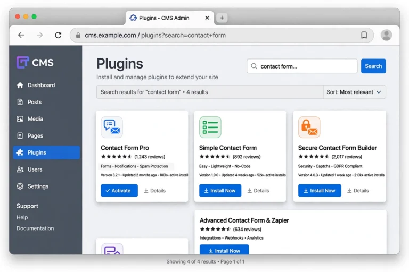Click the blue Search button
This screenshot has height=272, width=409.
point(373,66)
